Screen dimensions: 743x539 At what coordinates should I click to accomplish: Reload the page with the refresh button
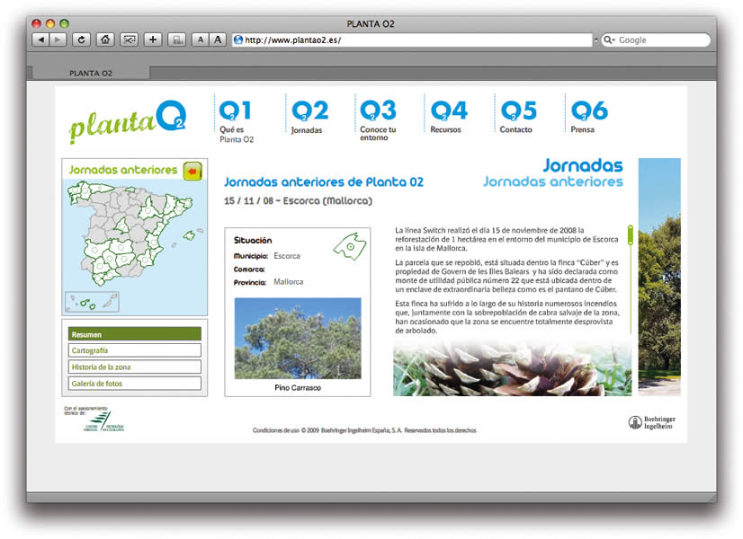tap(81, 40)
